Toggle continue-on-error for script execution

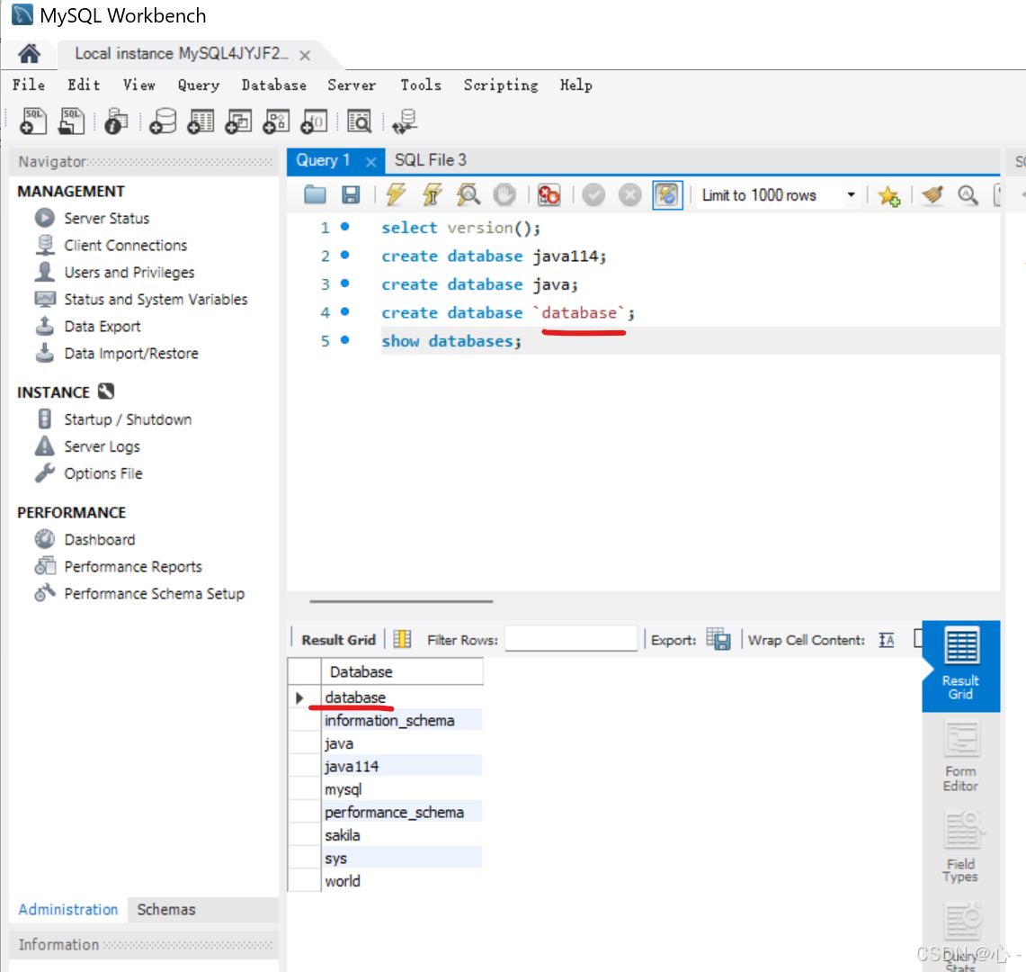click(549, 194)
